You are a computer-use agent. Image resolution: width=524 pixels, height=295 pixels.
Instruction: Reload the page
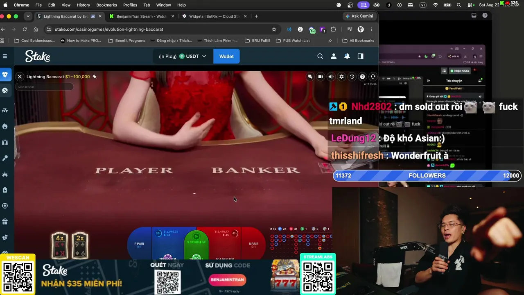pos(25,29)
